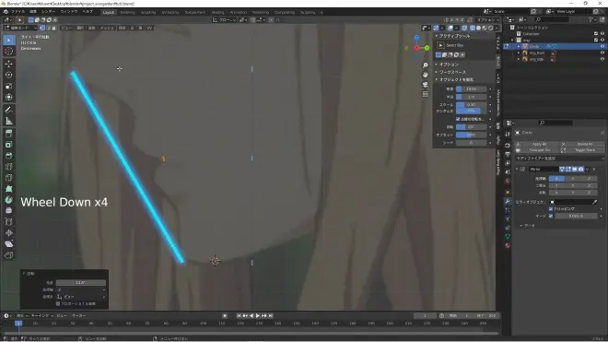
Task: Open the File menu in top bar
Action: [18, 12]
